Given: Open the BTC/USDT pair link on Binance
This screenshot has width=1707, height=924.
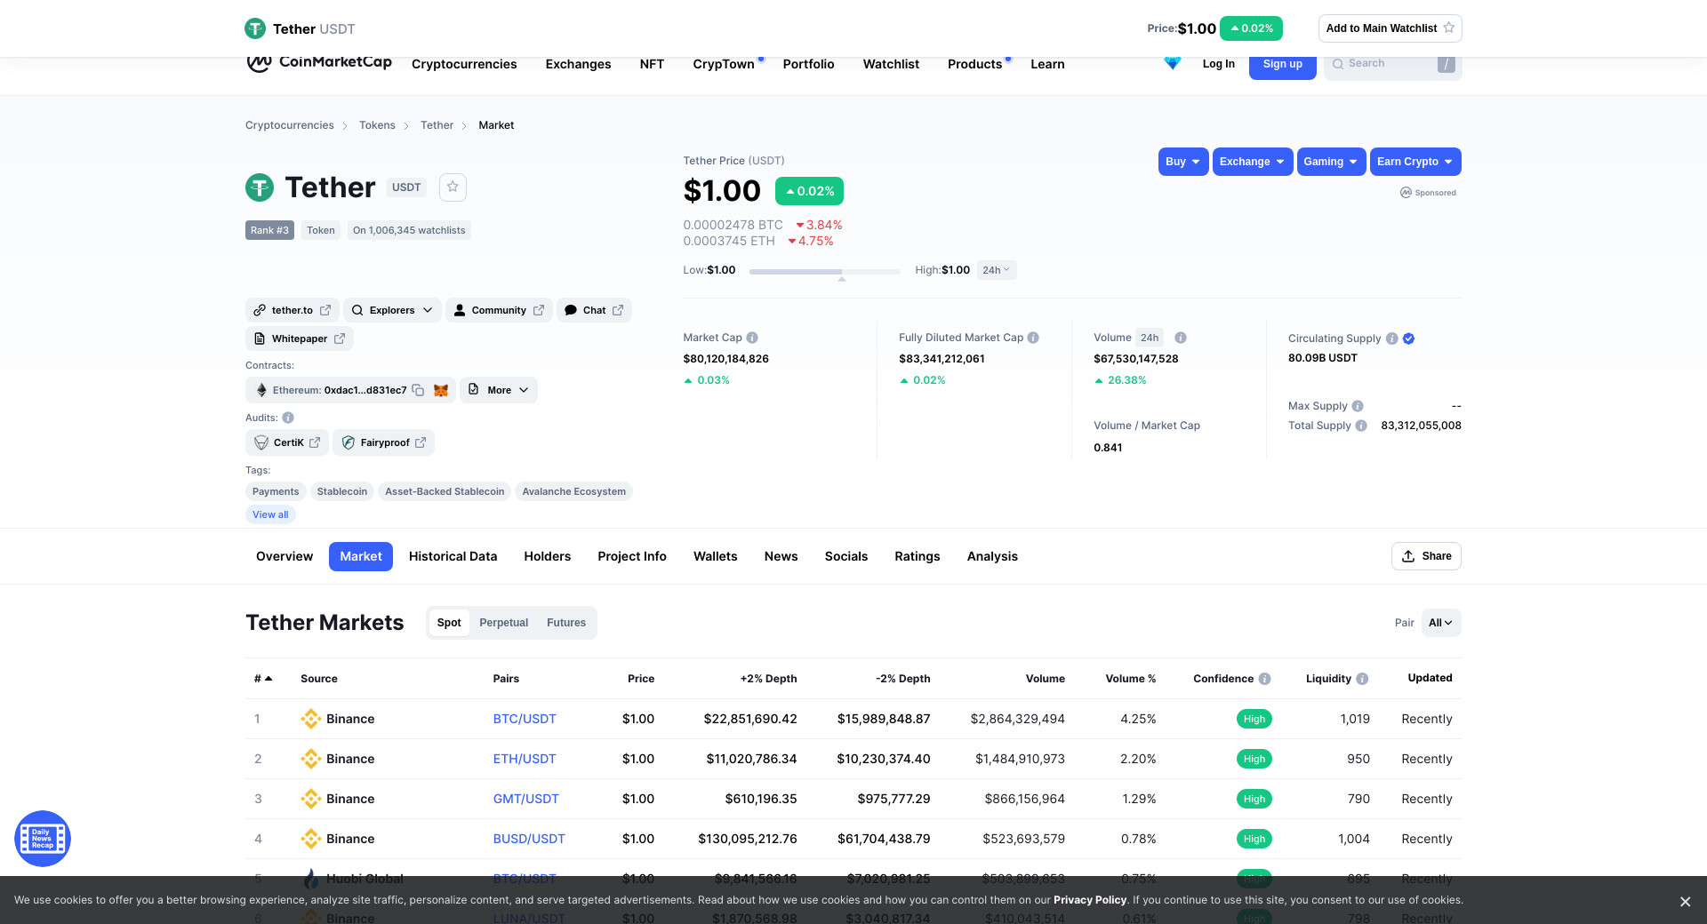Looking at the screenshot, I should pyautogui.click(x=525, y=719).
